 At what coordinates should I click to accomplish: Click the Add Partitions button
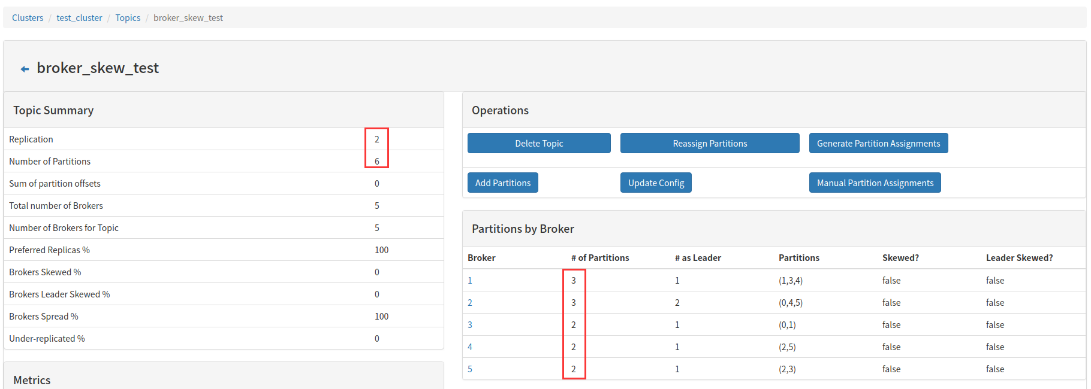point(503,183)
